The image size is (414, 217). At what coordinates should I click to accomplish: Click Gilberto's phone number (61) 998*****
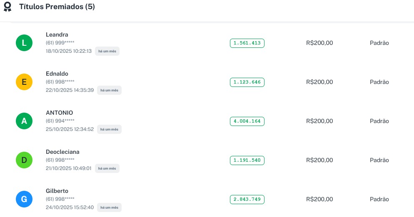60,199
